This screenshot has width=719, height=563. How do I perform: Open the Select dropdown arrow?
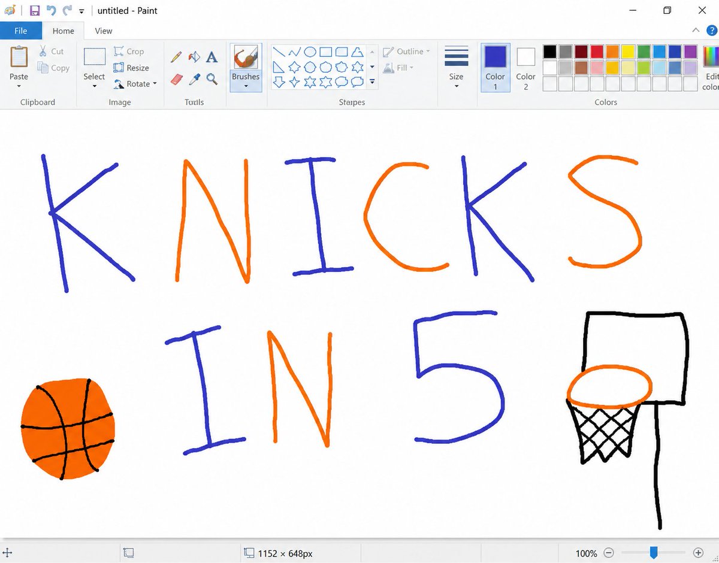(x=94, y=86)
